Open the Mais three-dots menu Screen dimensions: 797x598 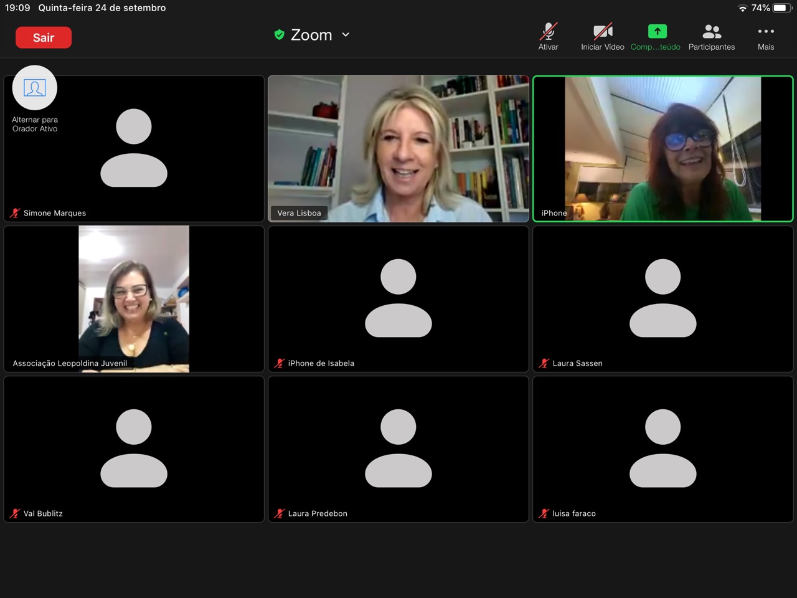pyautogui.click(x=766, y=37)
